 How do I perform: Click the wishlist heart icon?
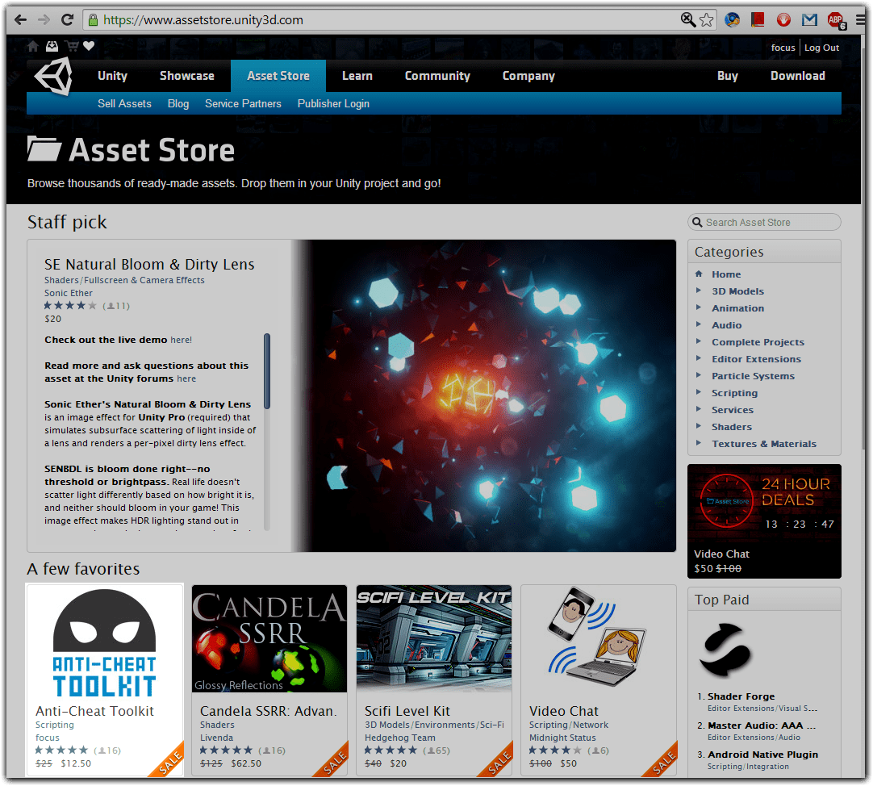89,46
